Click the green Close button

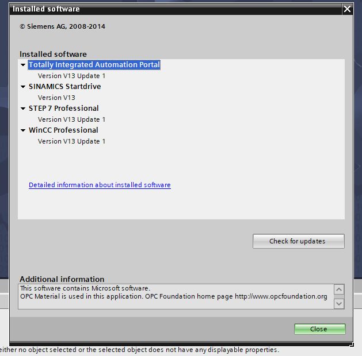point(320,329)
